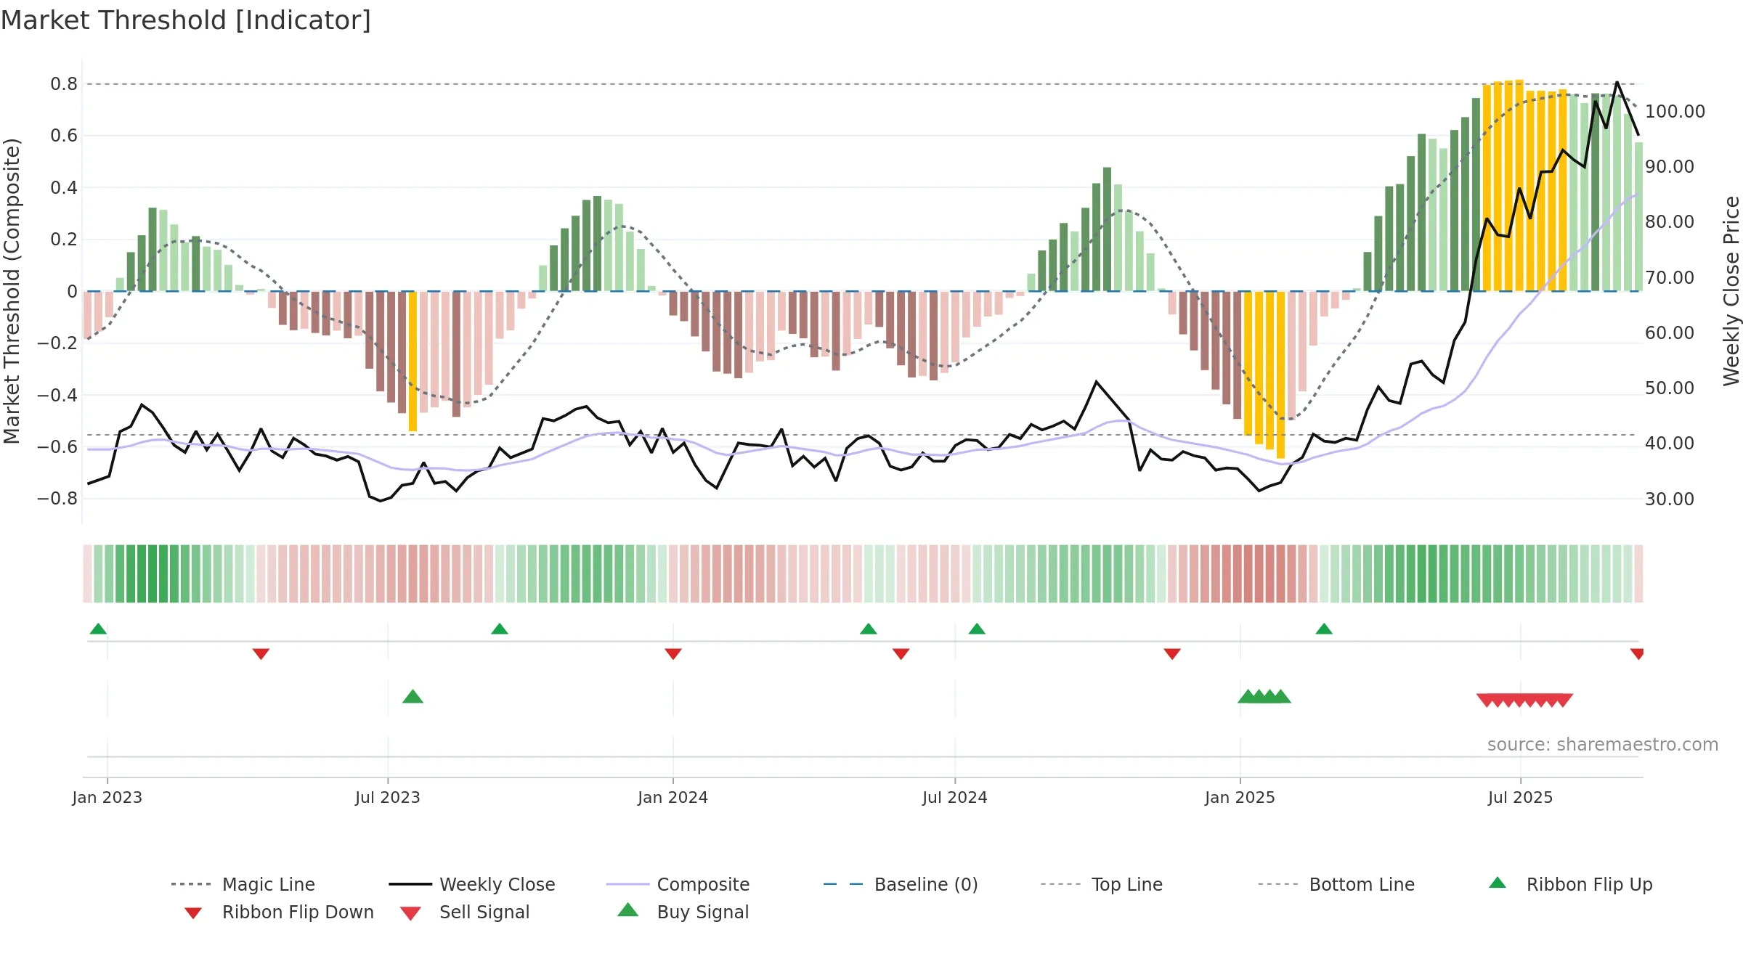Click the 30.00 price axis label

[1670, 499]
